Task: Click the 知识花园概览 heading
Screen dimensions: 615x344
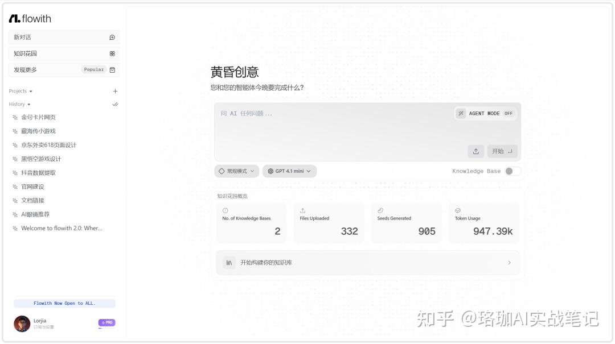Action: click(232, 196)
